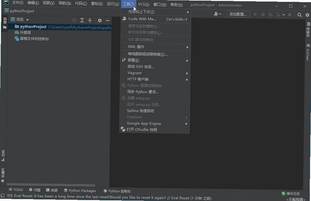Open the Python Packages tab
The width and height of the screenshot is (311, 201).
point(80,191)
